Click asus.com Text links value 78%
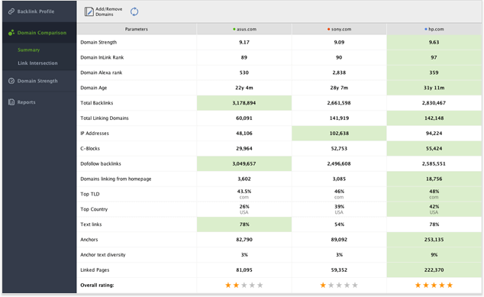The width and height of the screenshot is (484, 297). [244, 224]
